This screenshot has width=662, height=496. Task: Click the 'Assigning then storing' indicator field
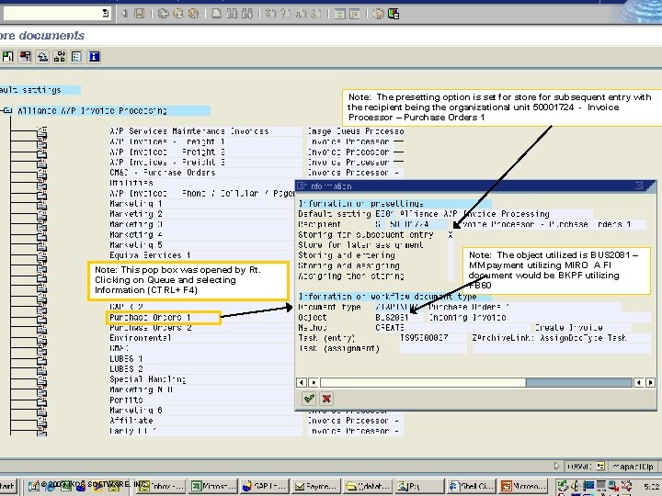[451, 276]
